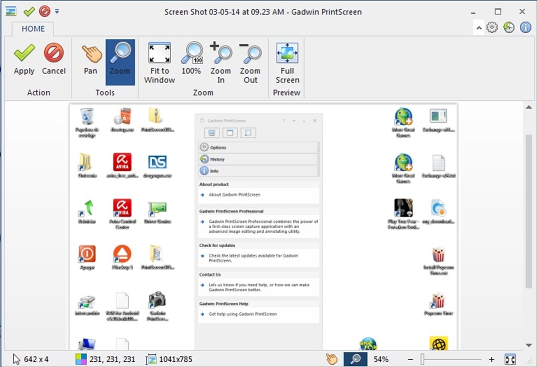
Task: Select the Zoom tool in the ribbon
Action: [x=120, y=62]
